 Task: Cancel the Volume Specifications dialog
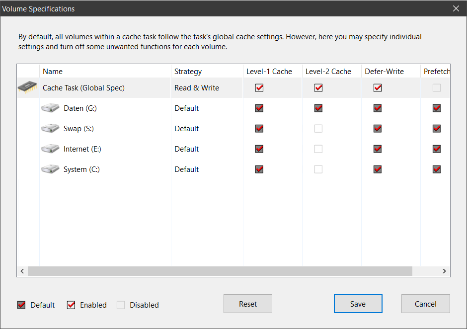tap(425, 304)
